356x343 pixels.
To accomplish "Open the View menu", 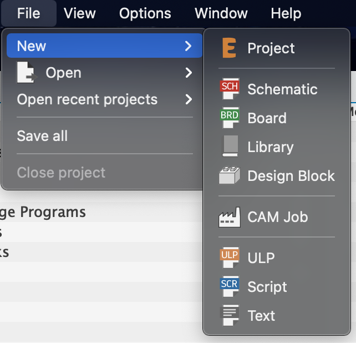I will pos(80,13).
